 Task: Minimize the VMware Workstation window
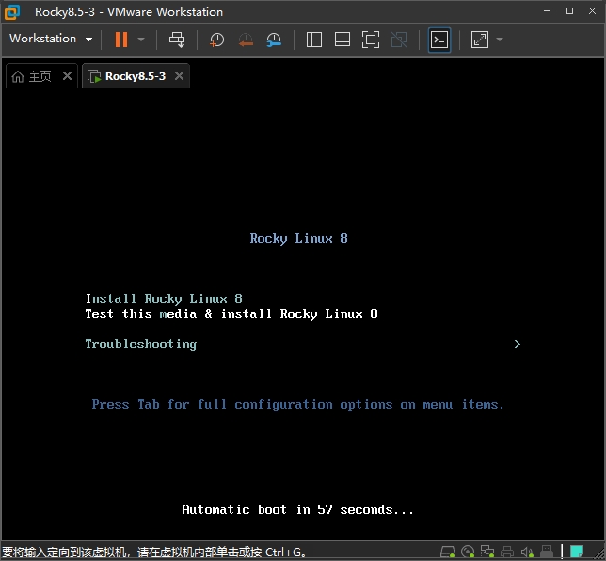click(547, 11)
